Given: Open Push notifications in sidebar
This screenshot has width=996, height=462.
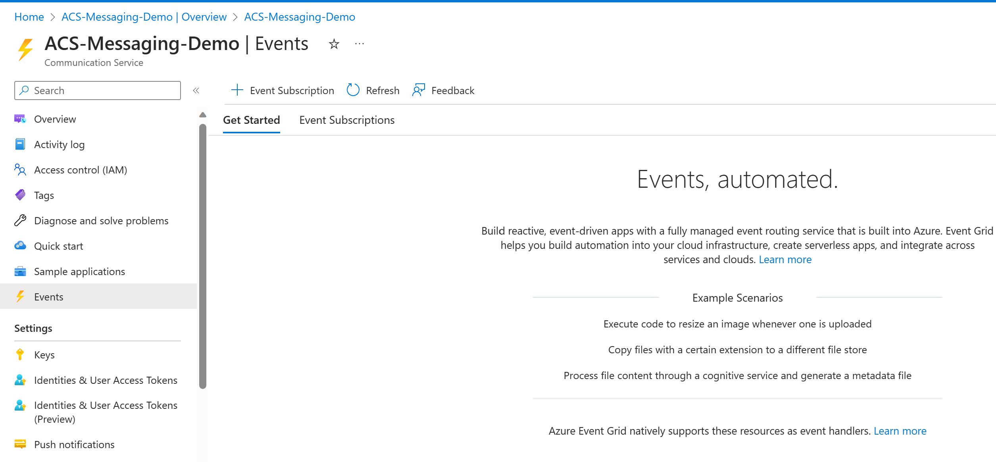Looking at the screenshot, I should tap(74, 445).
